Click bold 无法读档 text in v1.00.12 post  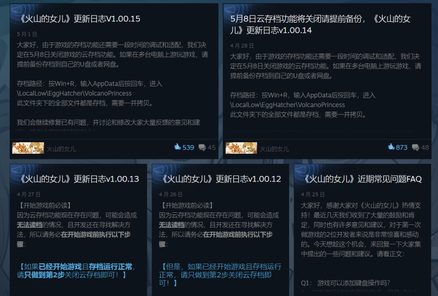(172, 225)
